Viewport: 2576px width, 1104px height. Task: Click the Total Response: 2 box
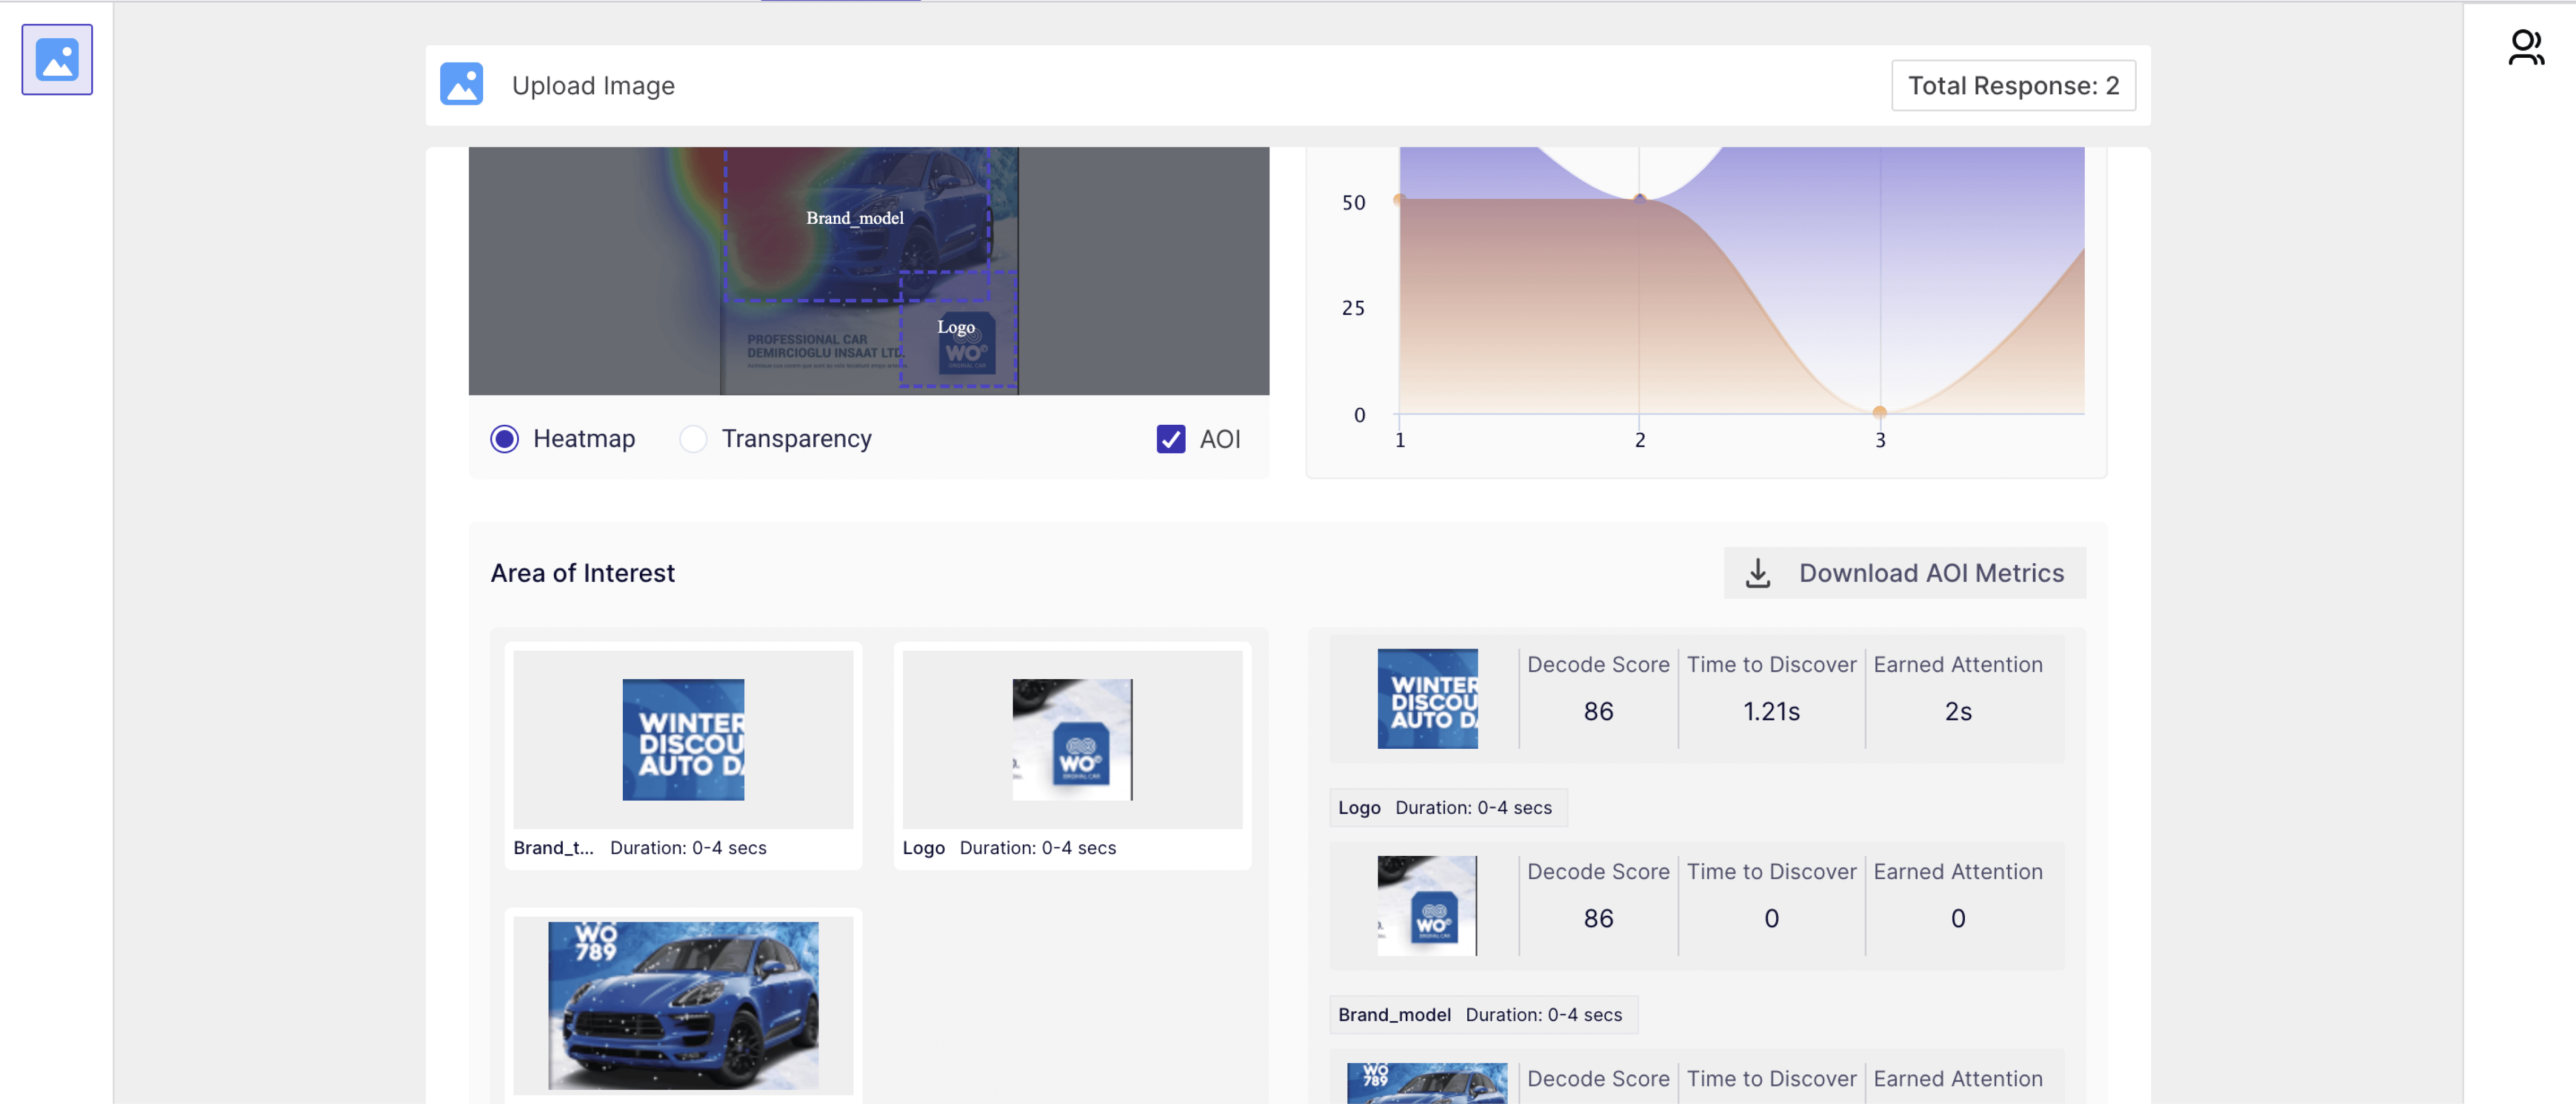(x=2013, y=85)
